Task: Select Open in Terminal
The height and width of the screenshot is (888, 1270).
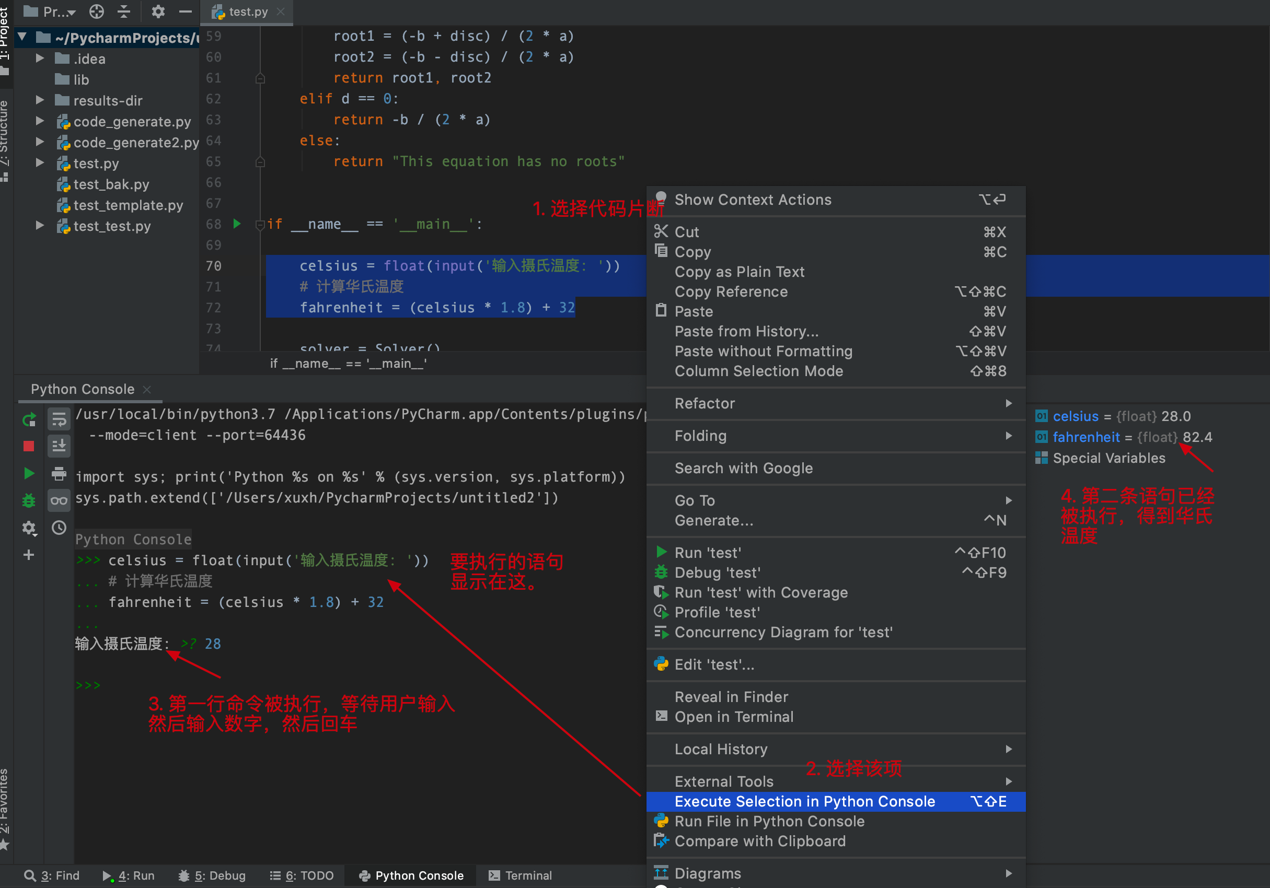Action: [x=836, y=717]
